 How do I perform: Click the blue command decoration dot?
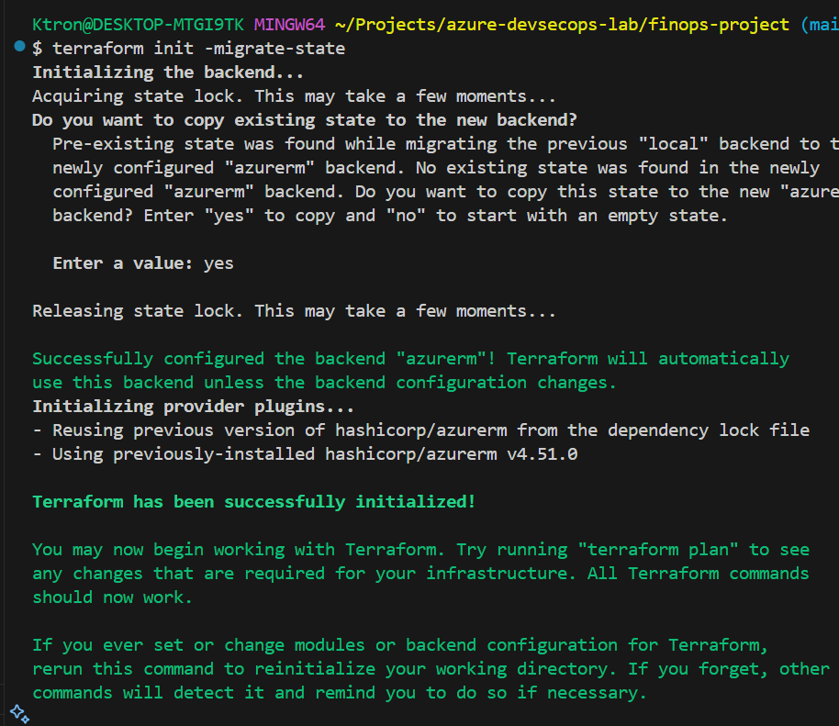[20, 47]
